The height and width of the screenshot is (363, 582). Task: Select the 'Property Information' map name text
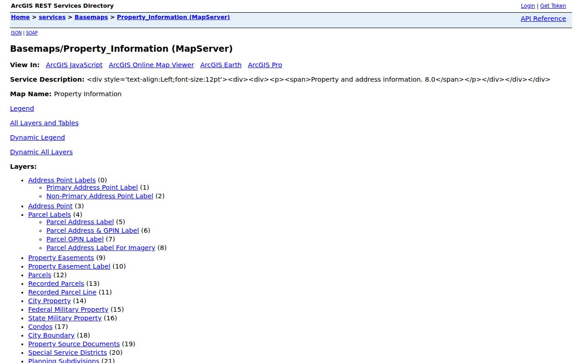click(x=88, y=94)
